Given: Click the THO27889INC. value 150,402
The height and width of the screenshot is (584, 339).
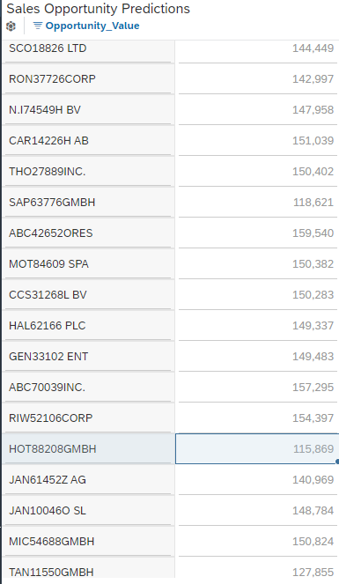Looking at the screenshot, I should 257,172.
